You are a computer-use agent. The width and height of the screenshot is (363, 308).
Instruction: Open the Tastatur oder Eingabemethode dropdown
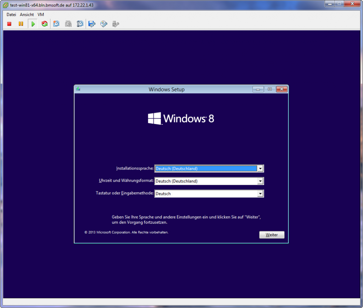(x=261, y=194)
